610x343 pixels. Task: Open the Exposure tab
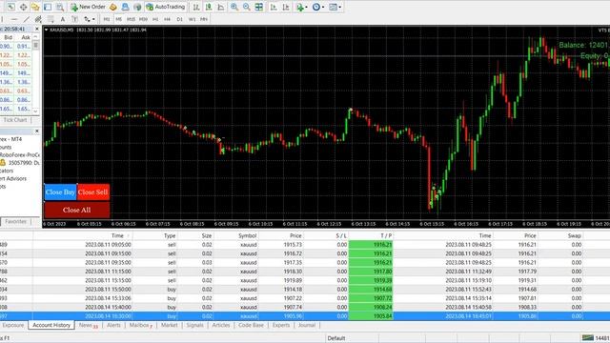tap(12, 325)
